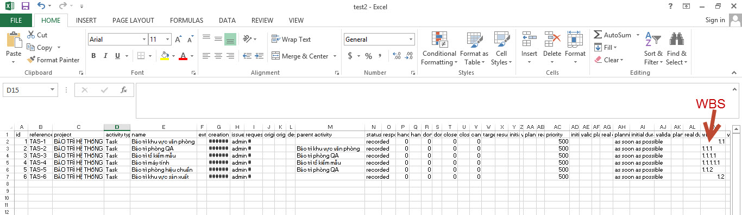Click the Orientation text rotation icon
This screenshot has height=215, width=742.
[x=247, y=39]
